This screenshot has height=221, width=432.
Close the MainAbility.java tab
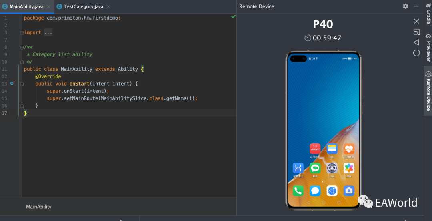[49, 7]
